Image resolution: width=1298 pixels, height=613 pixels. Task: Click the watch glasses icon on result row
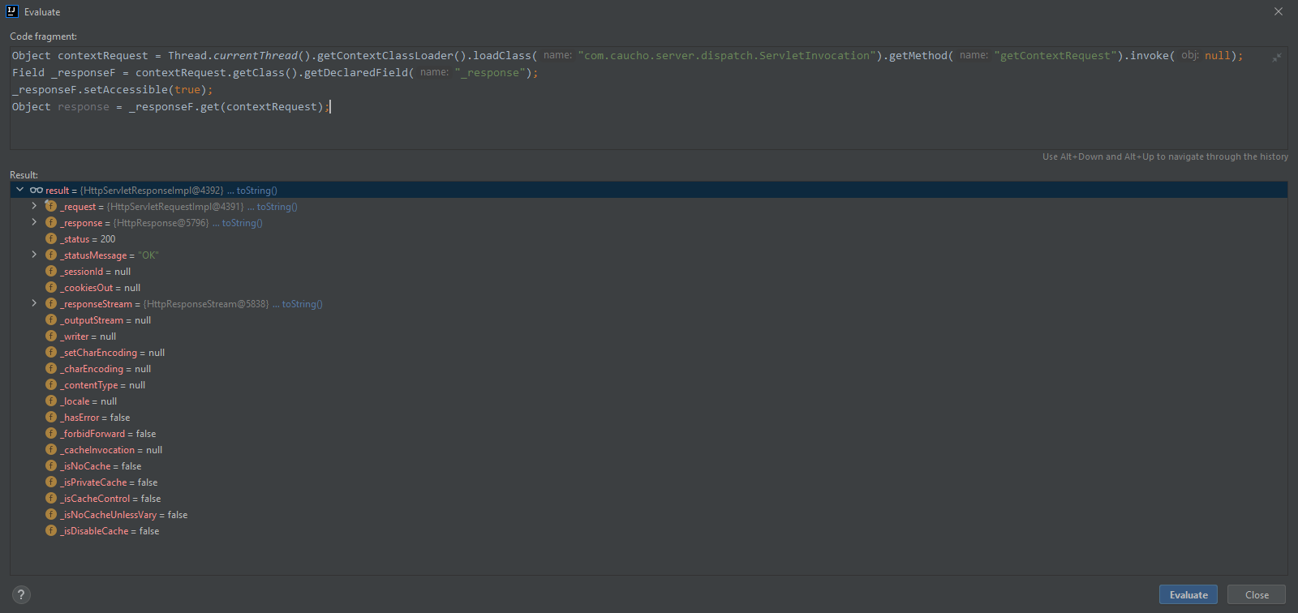(37, 191)
